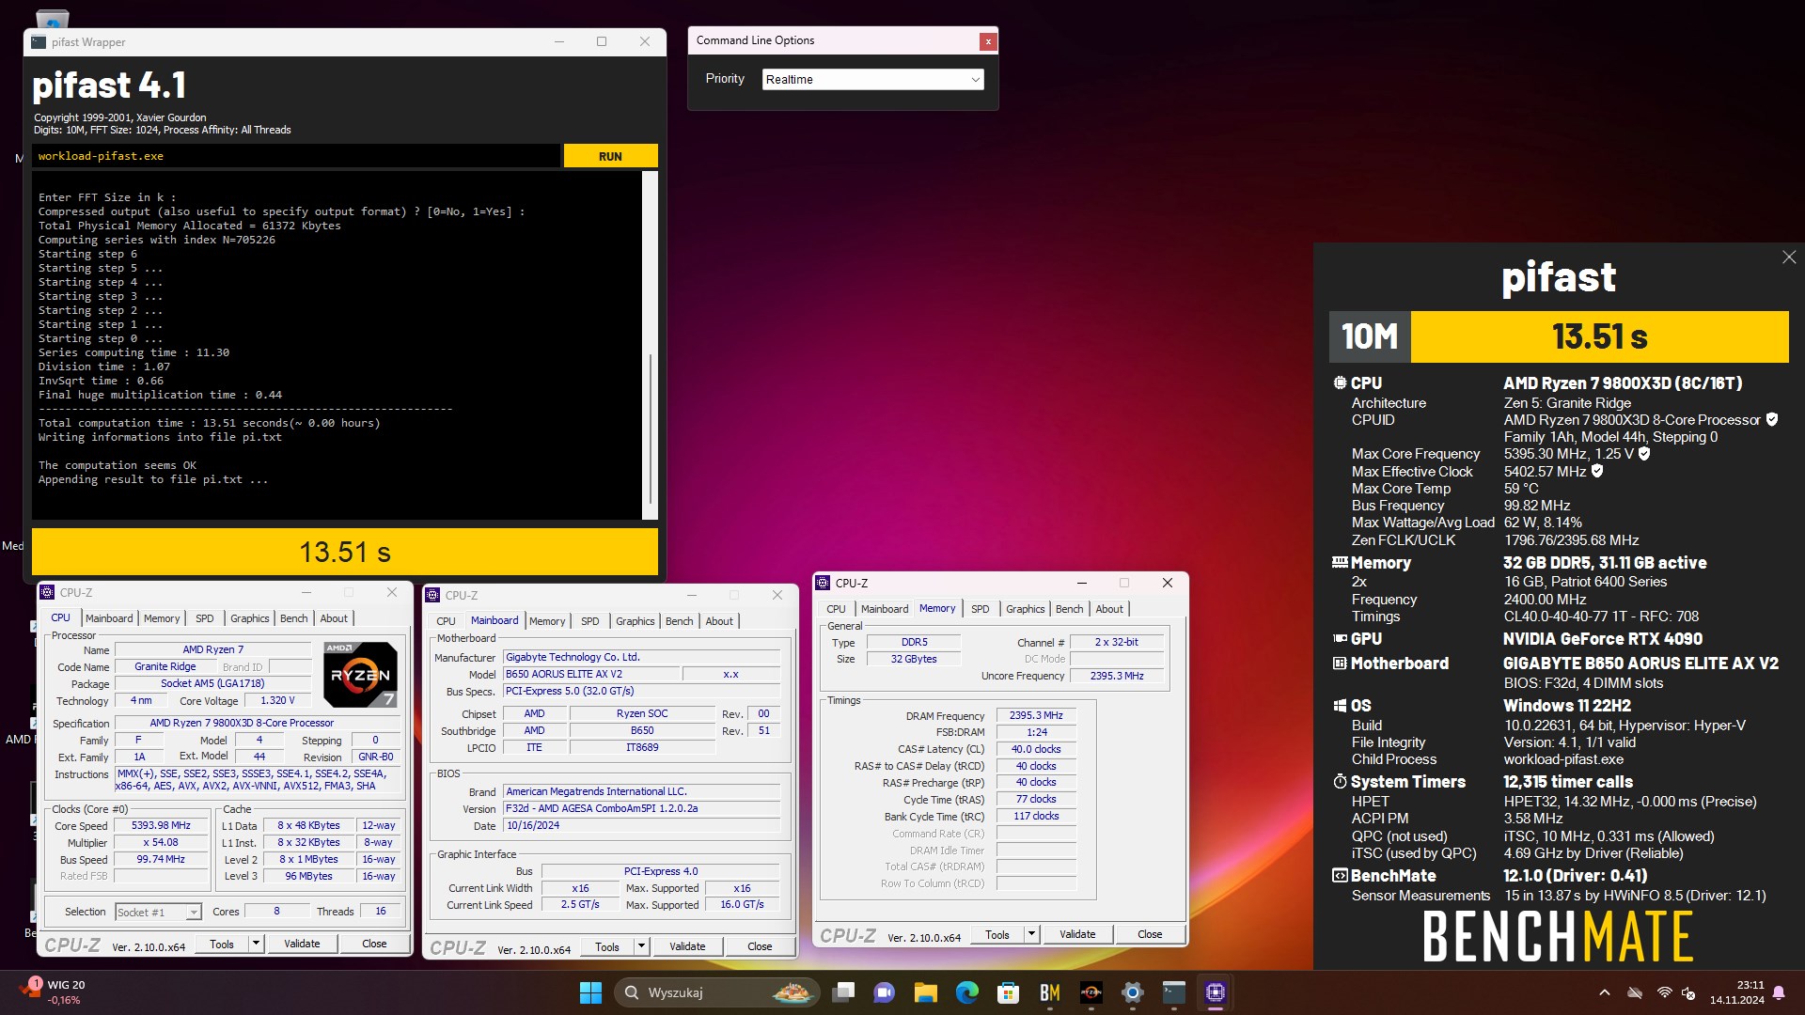This screenshot has width=1805, height=1015.
Task: Open the notification bell icon
Action: [x=1779, y=992]
